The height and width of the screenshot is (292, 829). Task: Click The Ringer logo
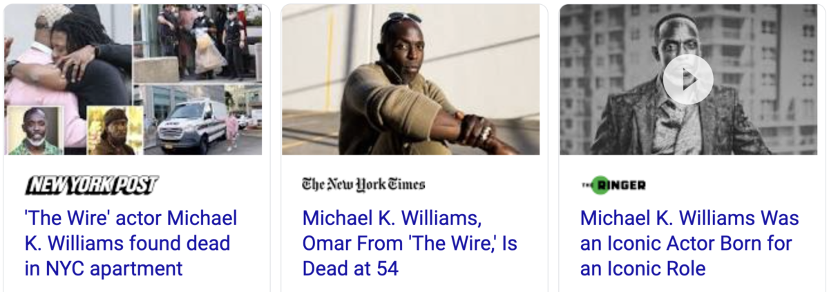[613, 185]
